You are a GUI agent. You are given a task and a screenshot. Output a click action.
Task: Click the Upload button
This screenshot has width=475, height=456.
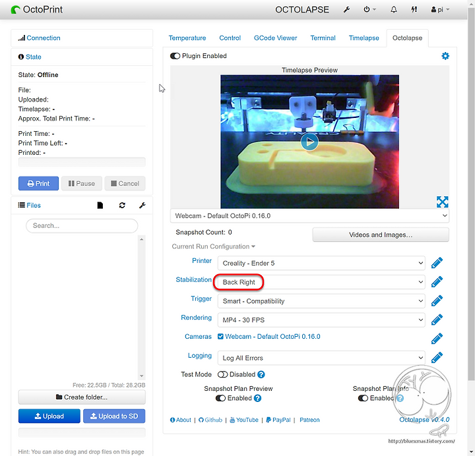[x=49, y=416]
